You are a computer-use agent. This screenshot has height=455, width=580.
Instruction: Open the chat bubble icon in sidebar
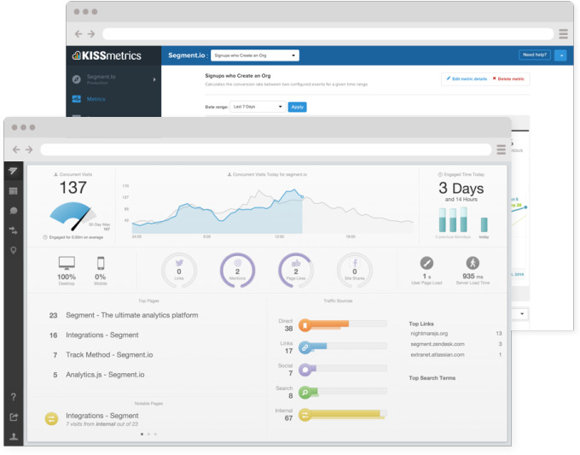pos(14,210)
